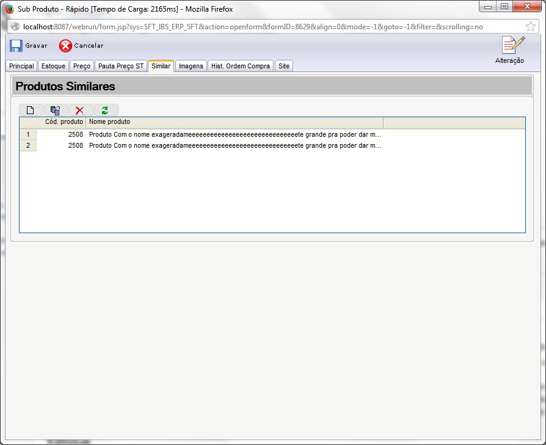Go to the Imagens tab
This screenshot has width=546, height=445.
pos(191,66)
